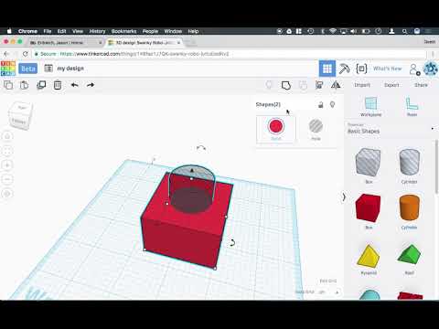Select the Workplane tool
This screenshot has width=439, height=329.
[x=370, y=107]
